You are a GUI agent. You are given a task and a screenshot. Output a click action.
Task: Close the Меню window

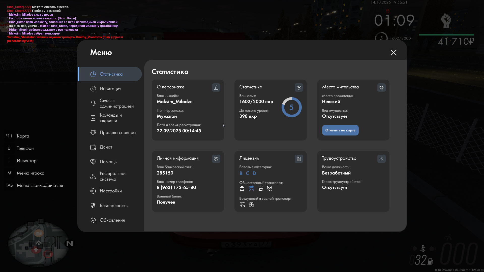coord(394,52)
